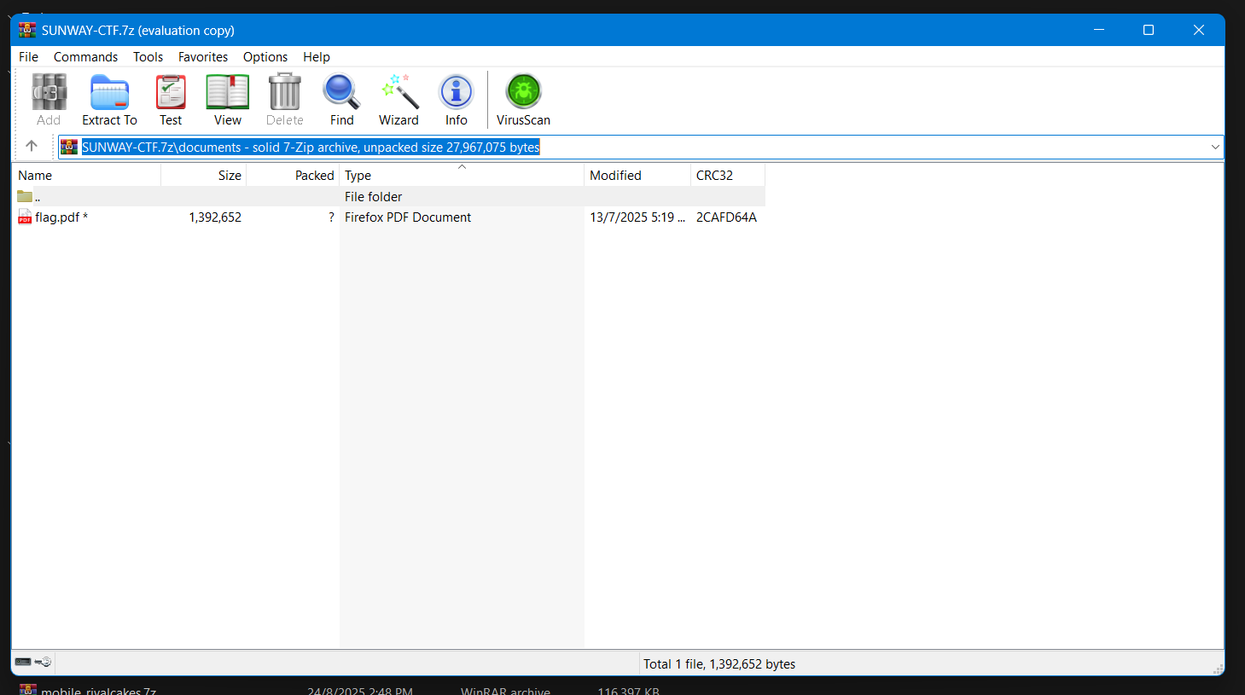Click the archive path text field

640,147
